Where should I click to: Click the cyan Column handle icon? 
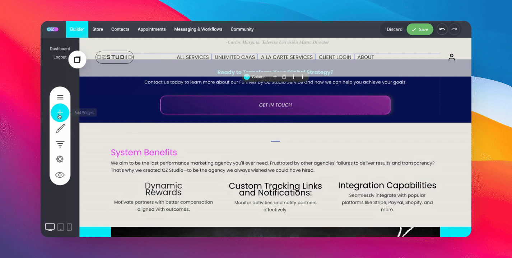coord(246,77)
